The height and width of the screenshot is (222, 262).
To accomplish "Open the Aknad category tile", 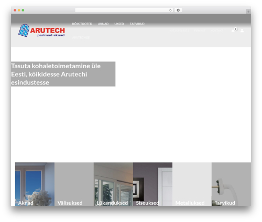I will [35, 184].
